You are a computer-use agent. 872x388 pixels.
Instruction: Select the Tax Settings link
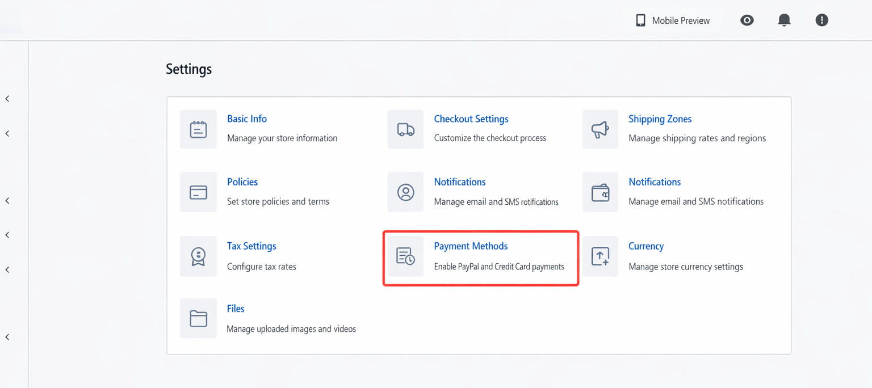point(251,246)
